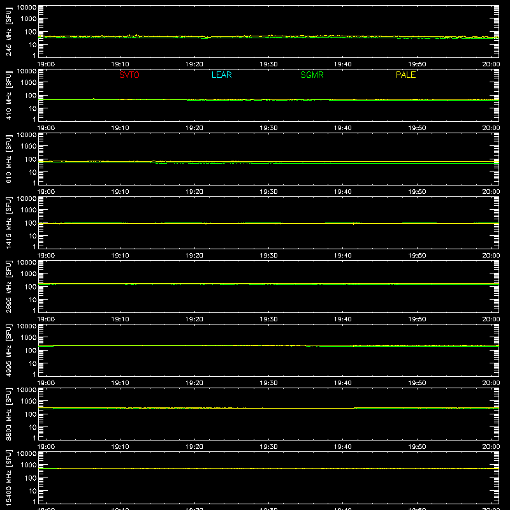Click the 19:30 tick of the 2695 MHz plot
Image resolution: width=510 pixels, height=510 pixels.
[268, 319]
